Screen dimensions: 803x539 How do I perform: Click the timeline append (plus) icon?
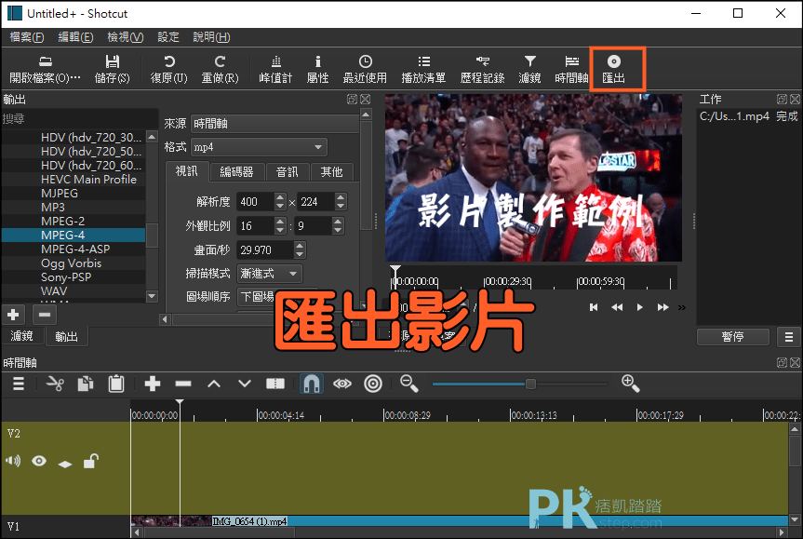pos(153,384)
